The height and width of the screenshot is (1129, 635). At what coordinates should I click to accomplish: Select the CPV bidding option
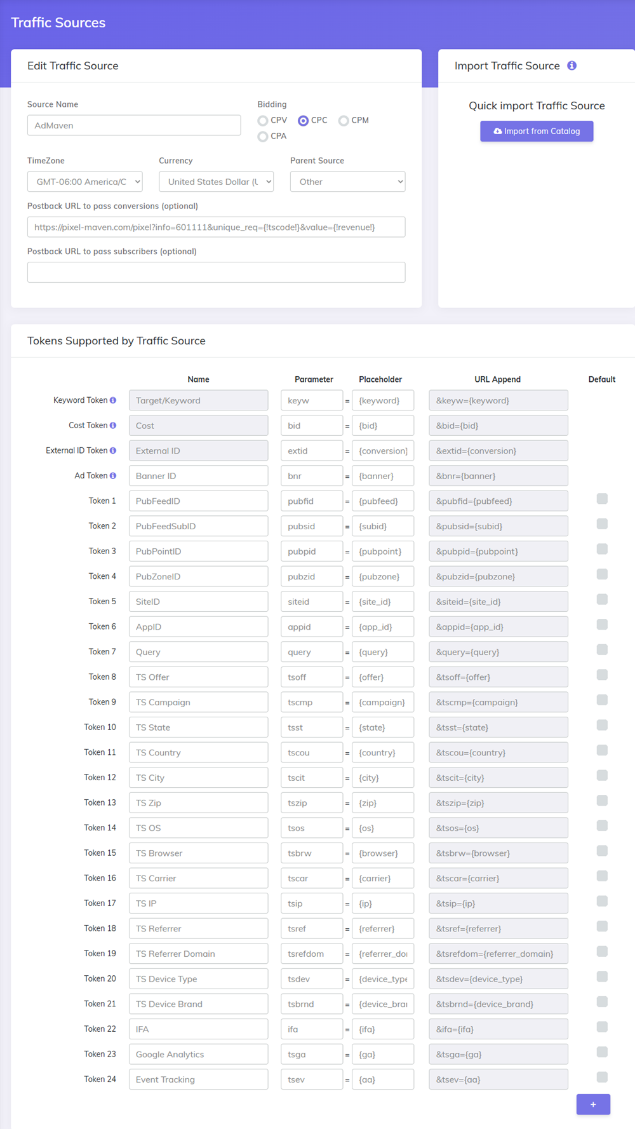coord(262,121)
